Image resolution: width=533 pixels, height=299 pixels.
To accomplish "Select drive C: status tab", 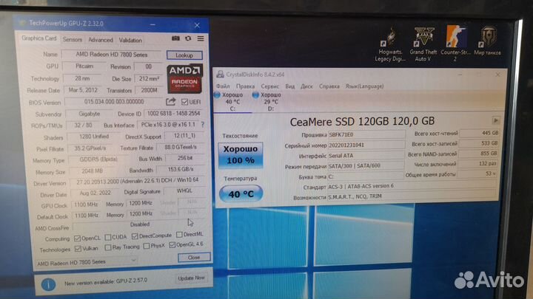I will click(x=232, y=101).
